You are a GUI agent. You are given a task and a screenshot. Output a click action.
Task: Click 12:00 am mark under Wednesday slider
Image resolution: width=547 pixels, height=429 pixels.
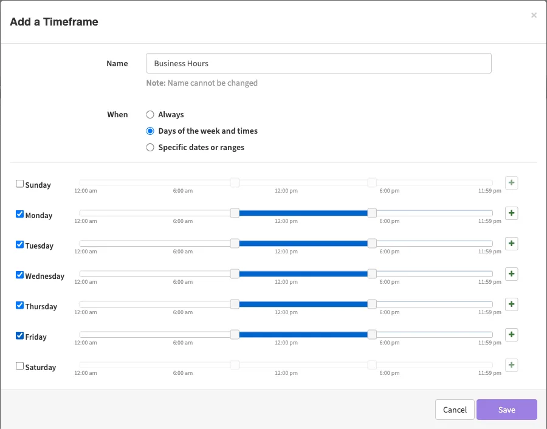pos(86,282)
